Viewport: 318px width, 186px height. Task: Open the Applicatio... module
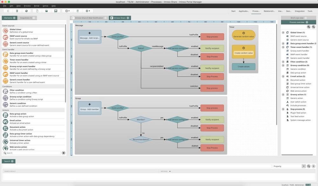pyautogui.click(x=244, y=11)
